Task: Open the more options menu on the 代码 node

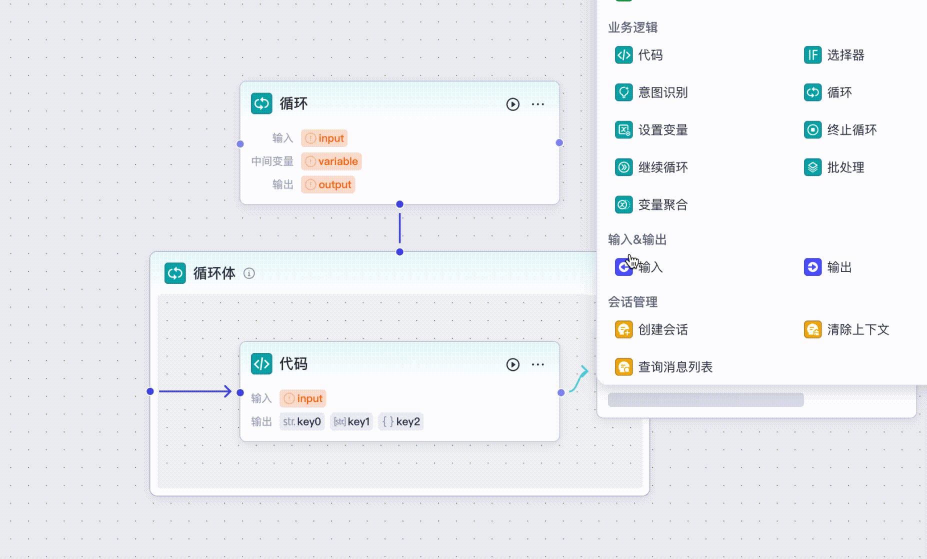Action: pyautogui.click(x=538, y=364)
